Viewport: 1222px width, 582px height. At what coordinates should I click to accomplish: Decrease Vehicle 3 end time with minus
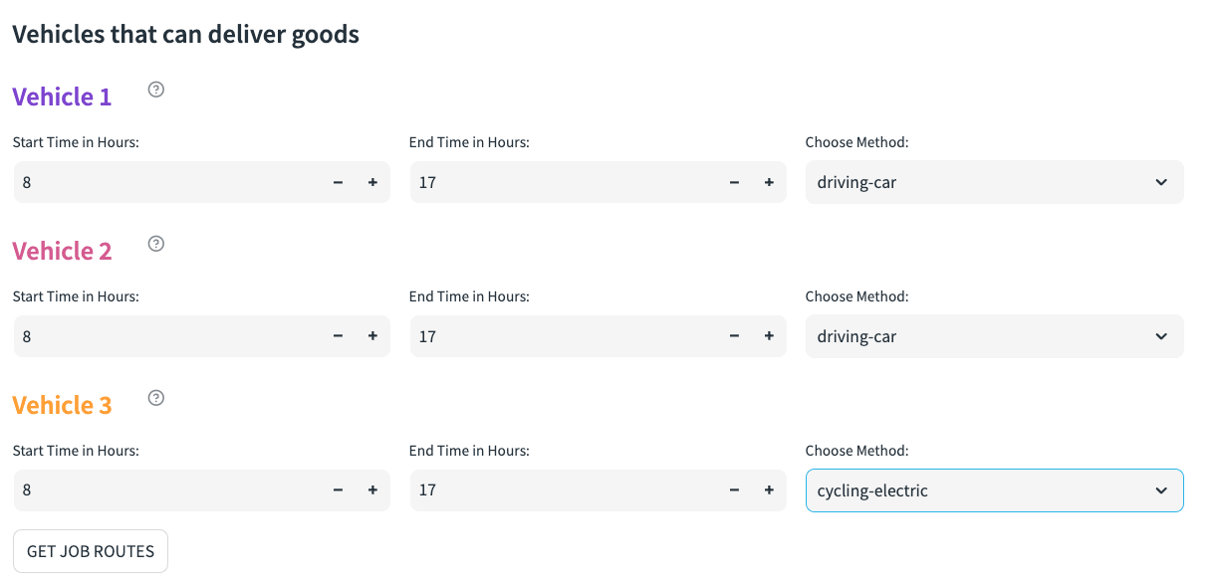tap(735, 489)
